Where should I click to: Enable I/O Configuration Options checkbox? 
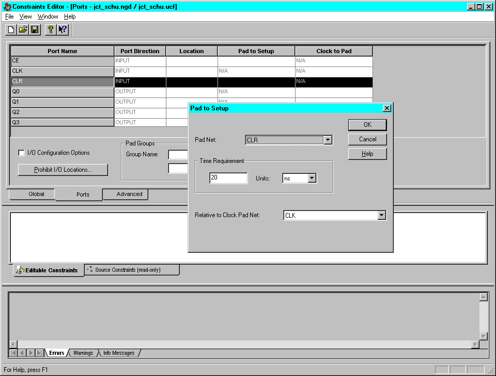click(21, 153)
